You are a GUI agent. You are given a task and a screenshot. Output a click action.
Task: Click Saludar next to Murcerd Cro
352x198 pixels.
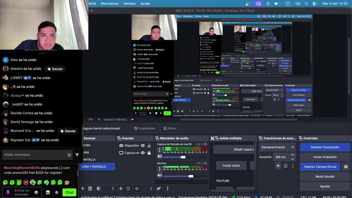[68, 131]
